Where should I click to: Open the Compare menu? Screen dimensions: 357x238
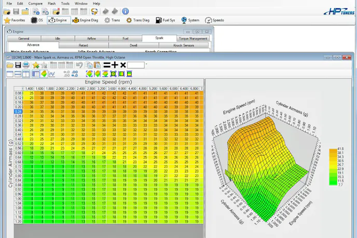coord(35,4)
